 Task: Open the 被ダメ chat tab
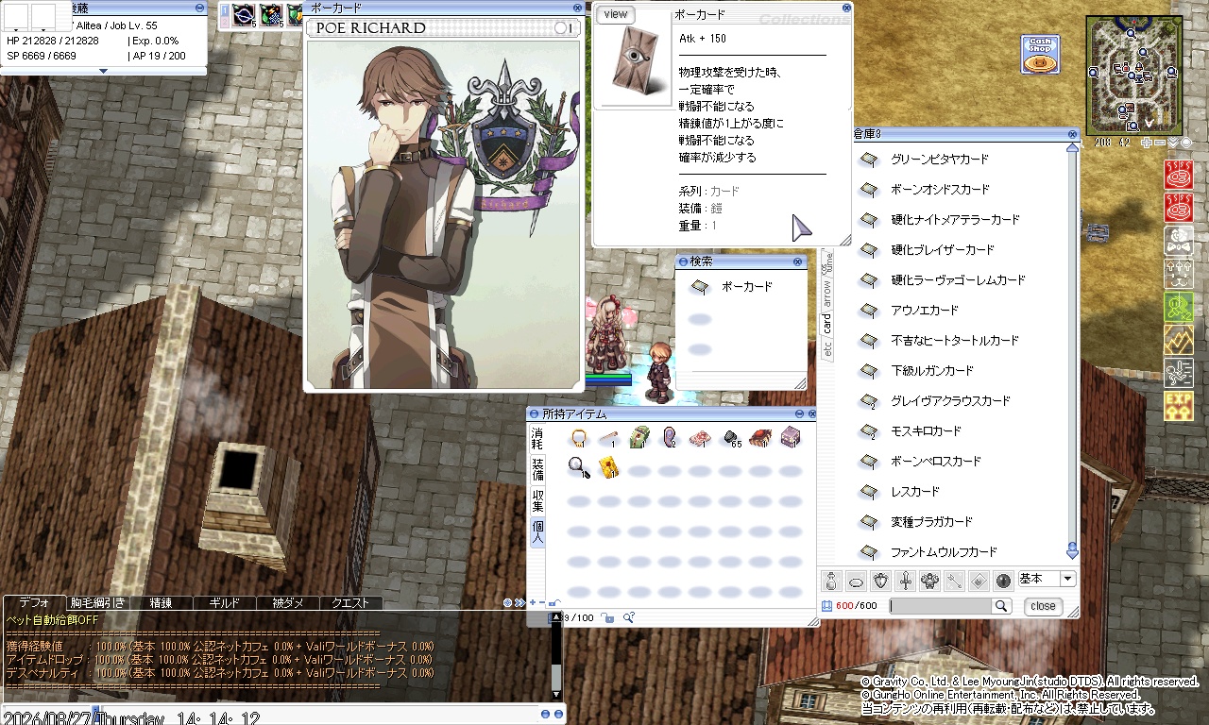287,602
